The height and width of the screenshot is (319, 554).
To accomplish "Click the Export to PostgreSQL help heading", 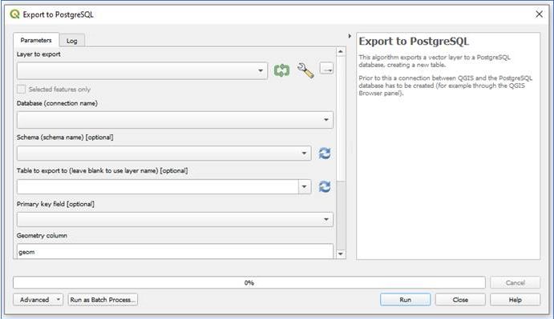I will point(414,42).
